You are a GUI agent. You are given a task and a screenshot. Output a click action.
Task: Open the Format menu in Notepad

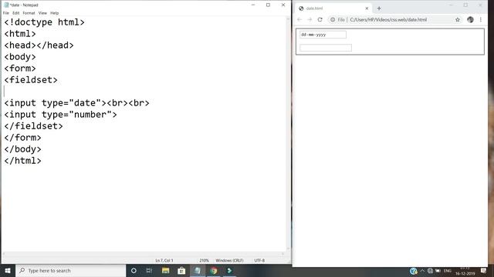click(29, 13)
